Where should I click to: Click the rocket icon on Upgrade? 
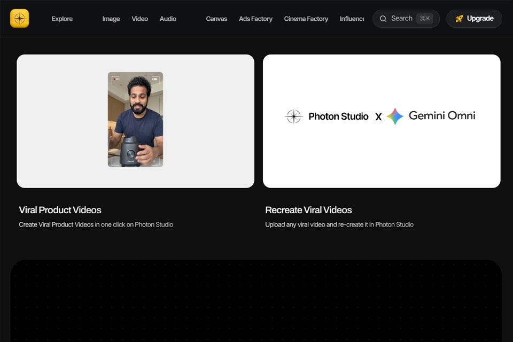tap(460, 19)
